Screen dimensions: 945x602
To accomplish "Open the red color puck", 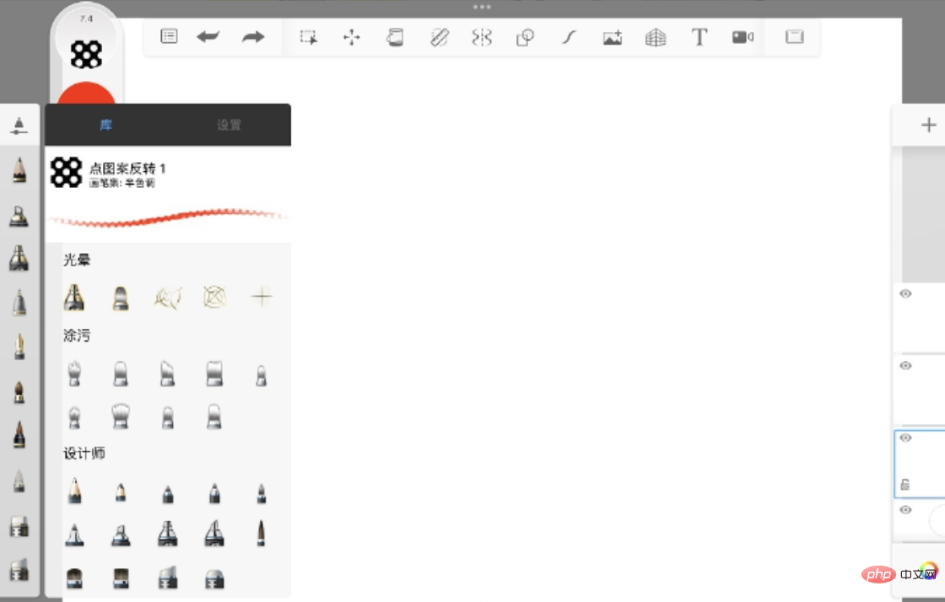I will coord(86,94).
